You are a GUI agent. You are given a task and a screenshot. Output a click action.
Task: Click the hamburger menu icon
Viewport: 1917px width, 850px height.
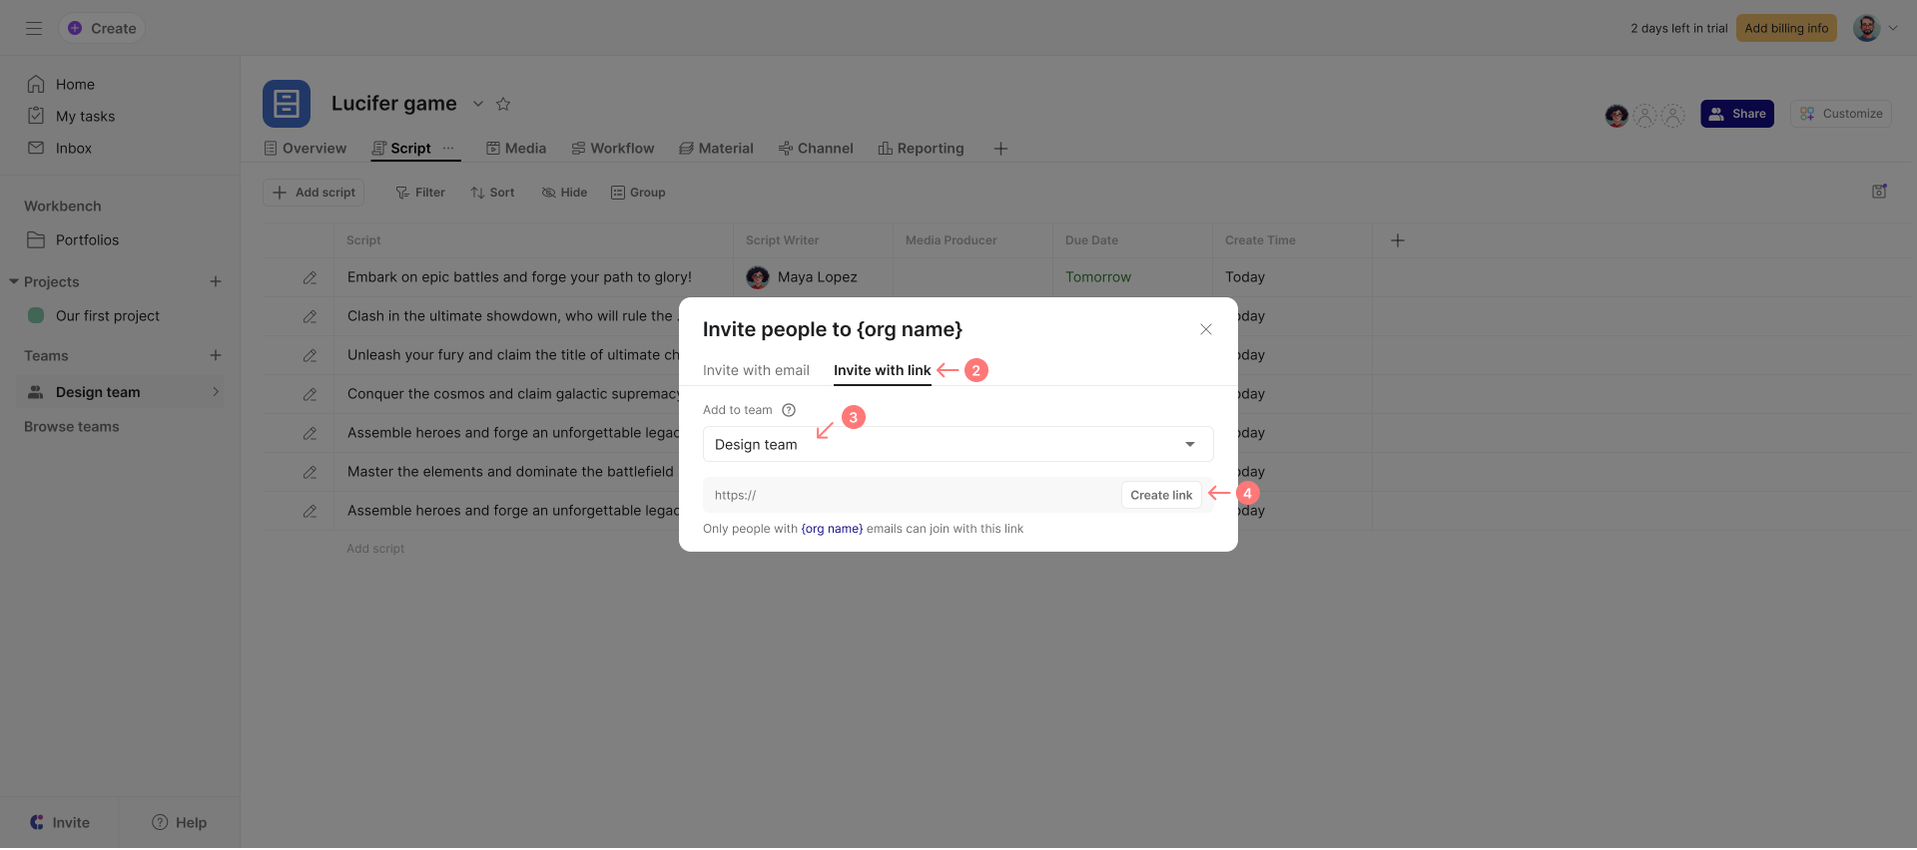[x=34, y=28]
